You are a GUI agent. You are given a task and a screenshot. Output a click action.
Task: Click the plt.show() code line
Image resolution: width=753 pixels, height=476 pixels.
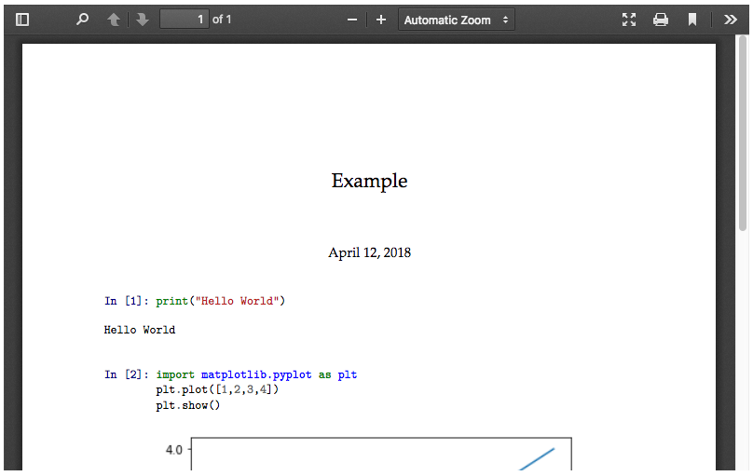[x=187, y=405]
